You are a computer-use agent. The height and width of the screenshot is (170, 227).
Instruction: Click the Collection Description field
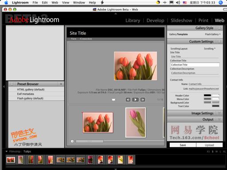(195, 73)
